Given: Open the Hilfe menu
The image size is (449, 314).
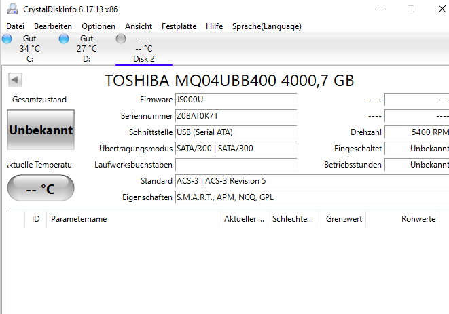Looking at the screenshot, I should click(214, 26).
